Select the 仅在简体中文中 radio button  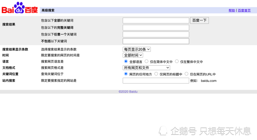coord(146,61)
